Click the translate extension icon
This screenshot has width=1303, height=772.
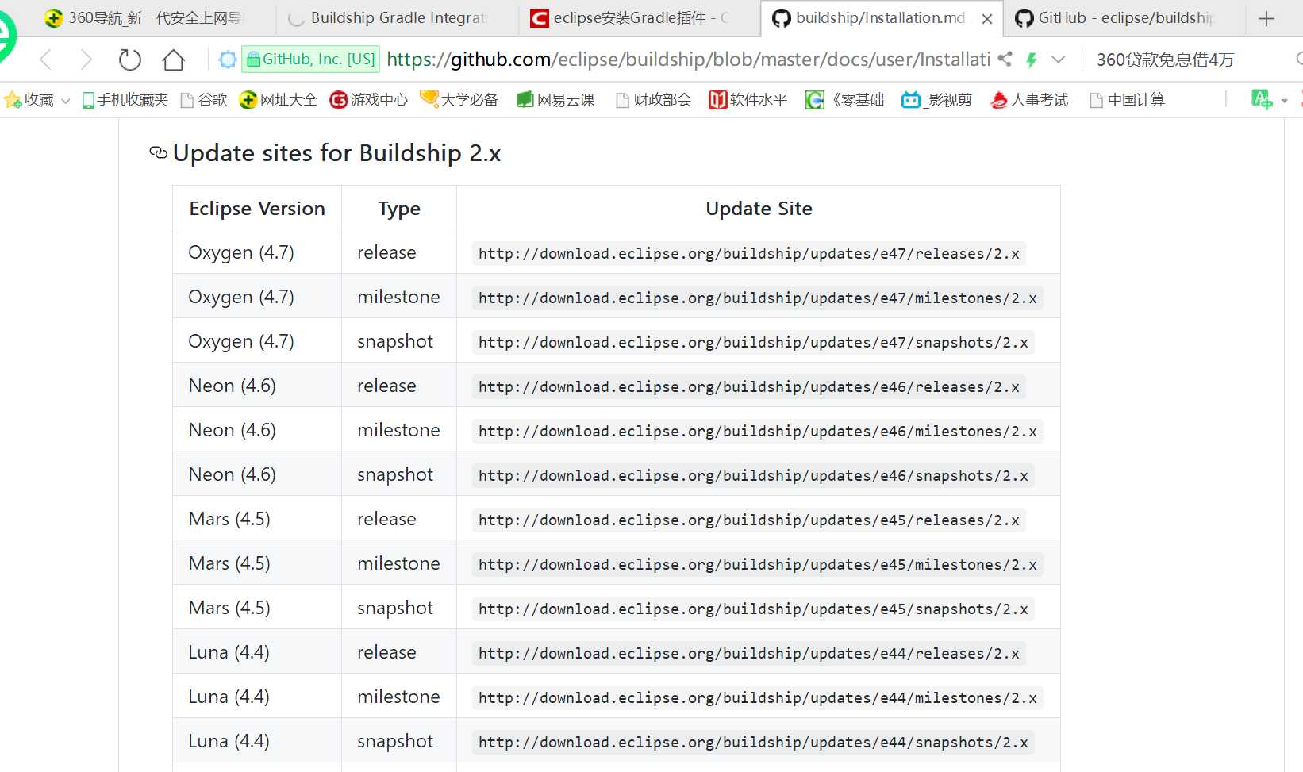point(1262,99)
